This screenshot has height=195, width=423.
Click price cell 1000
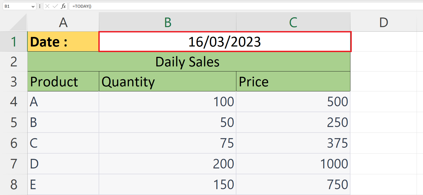293,164
